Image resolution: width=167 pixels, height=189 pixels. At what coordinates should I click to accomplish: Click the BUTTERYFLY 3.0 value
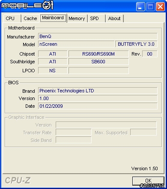pos(136,44)
